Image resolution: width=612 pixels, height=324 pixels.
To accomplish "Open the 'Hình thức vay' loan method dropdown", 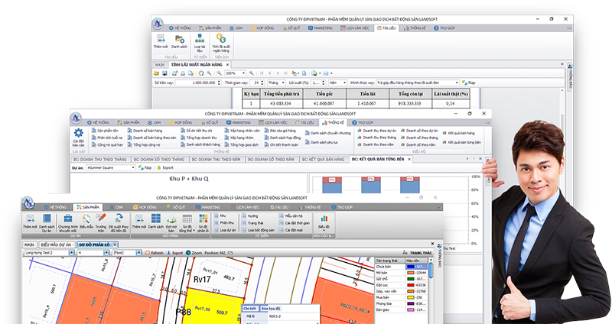I will pyautogui.click(x=457, y=83).
